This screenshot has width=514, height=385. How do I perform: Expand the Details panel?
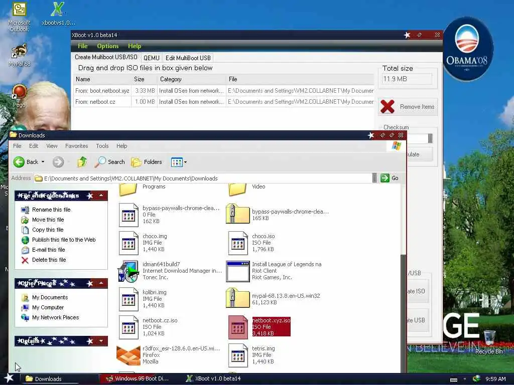tap(101, 341)
